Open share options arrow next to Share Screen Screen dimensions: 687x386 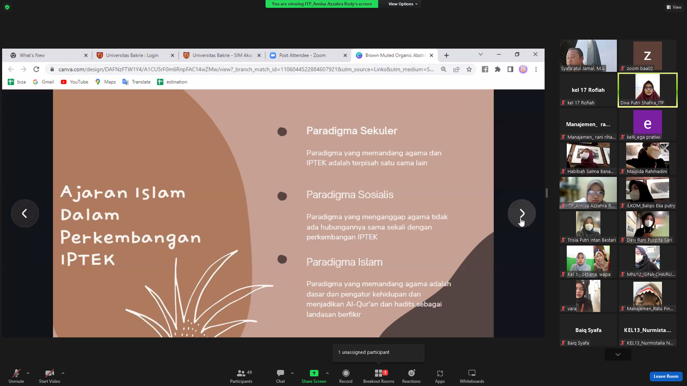click(327, 373)
